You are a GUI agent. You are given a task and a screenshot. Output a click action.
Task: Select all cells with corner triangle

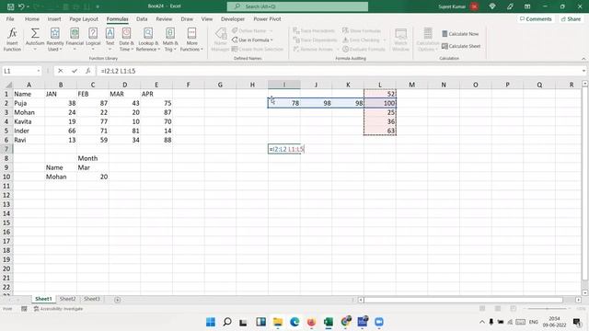tap(7, 85)
